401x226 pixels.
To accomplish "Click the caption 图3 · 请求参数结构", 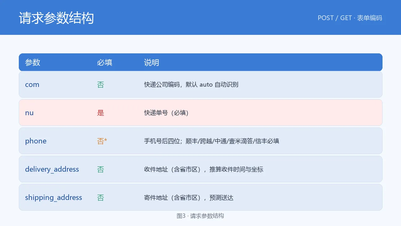I will point(200,216).
